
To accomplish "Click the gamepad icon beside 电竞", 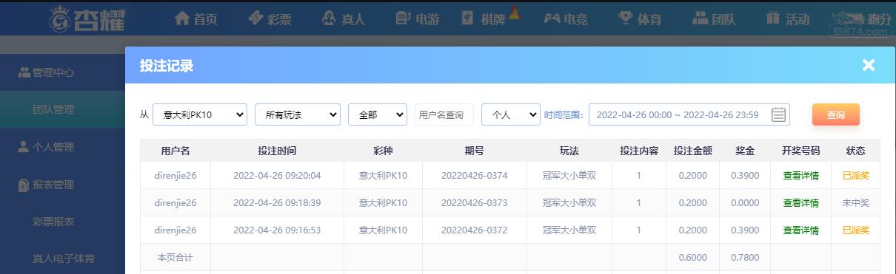I will click(552, 18).
